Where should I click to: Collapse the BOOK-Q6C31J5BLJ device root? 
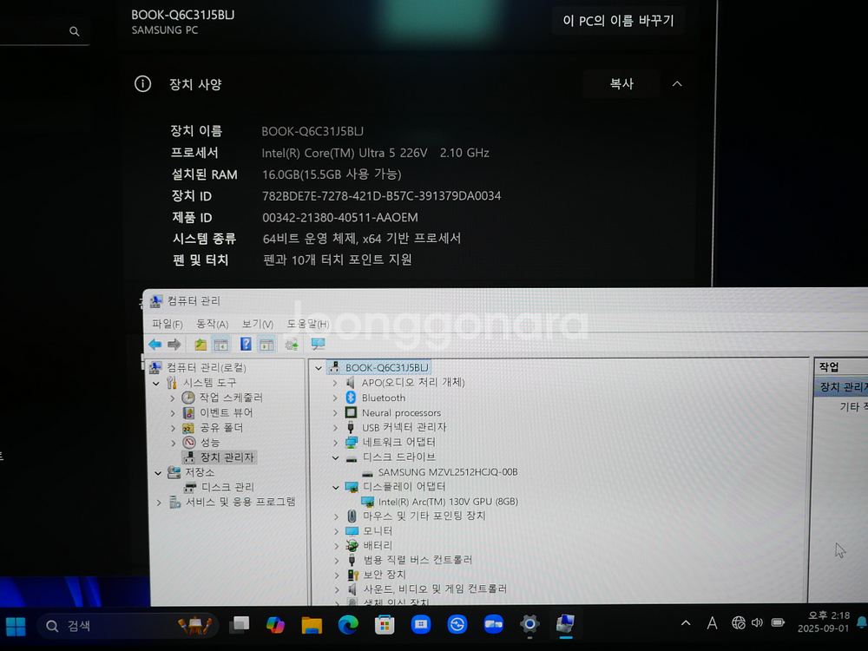(319, 367)
